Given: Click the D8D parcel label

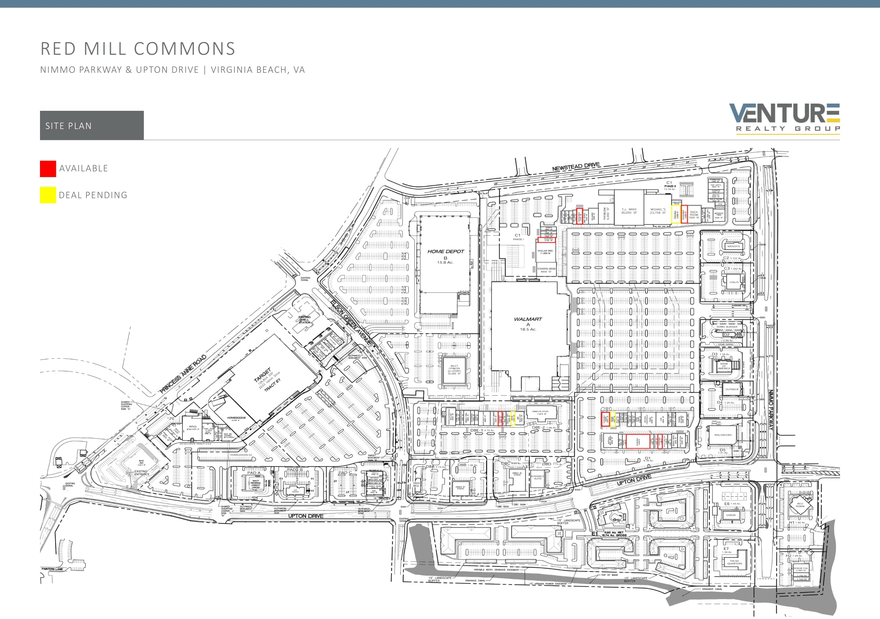Looking at the screenshot, I should [x=552, y=464].
